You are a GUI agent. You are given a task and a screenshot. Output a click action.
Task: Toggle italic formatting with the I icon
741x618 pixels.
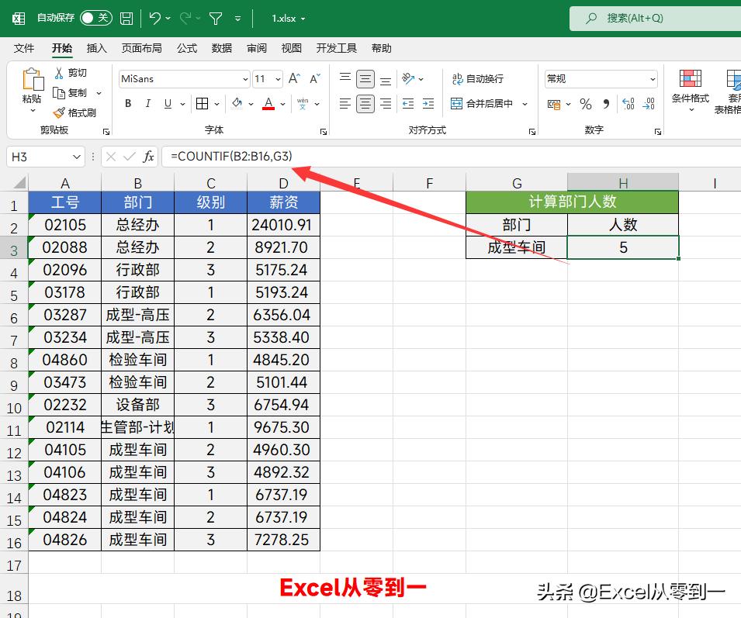tap(147, 103)
